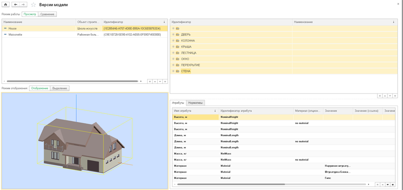Image resolution: width=403 pixels, height=190 pixels.
Task: Select the Наружная штукату... value cell
Action: 338,166
